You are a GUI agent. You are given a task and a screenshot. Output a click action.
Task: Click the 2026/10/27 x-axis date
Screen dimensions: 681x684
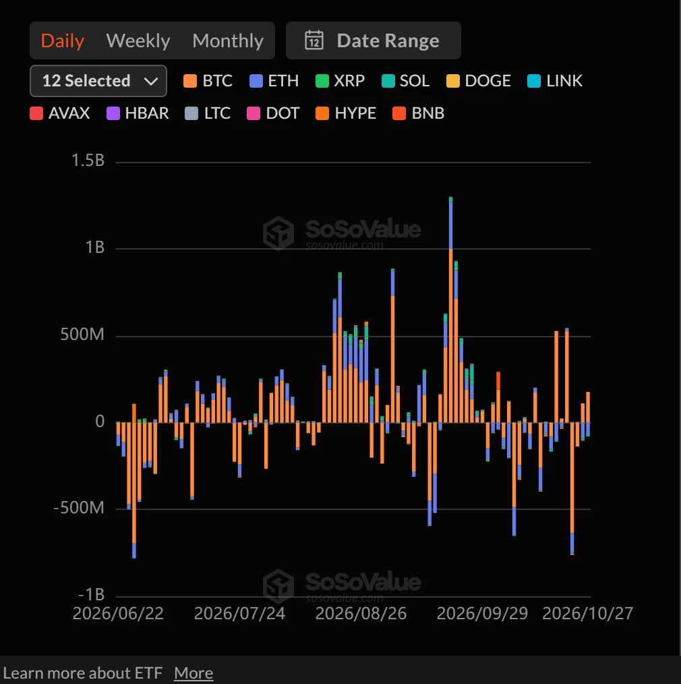(587, 613)
